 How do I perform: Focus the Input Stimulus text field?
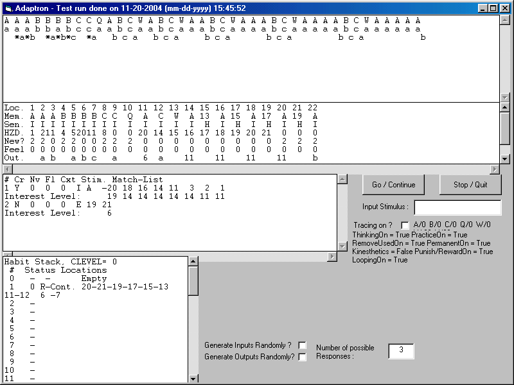(457, 207)
